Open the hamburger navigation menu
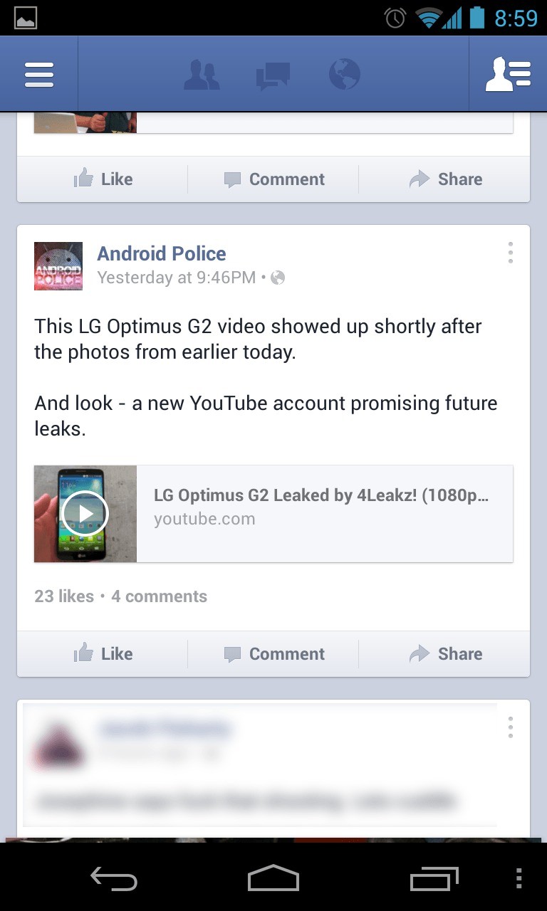Image resolution: width=547 pixels, height=911 pixels. tap(39, 74)
